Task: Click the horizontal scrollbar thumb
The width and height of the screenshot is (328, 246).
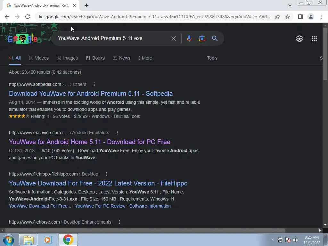Action: pos(145,230)
